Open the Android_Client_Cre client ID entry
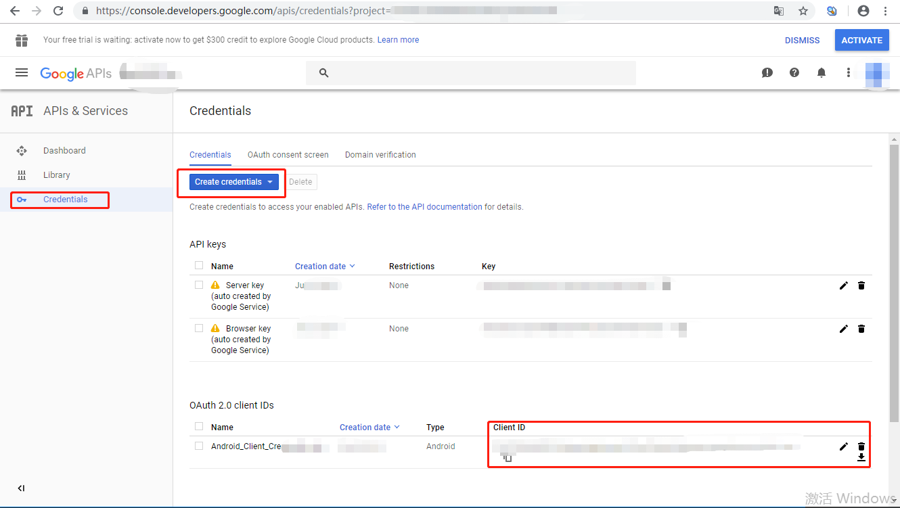The image size is (900, 508). pos(246,446)
